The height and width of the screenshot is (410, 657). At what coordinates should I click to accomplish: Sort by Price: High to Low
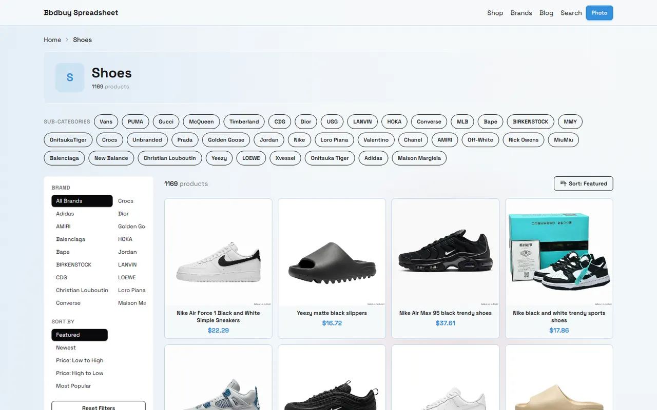tap(80, 373)
